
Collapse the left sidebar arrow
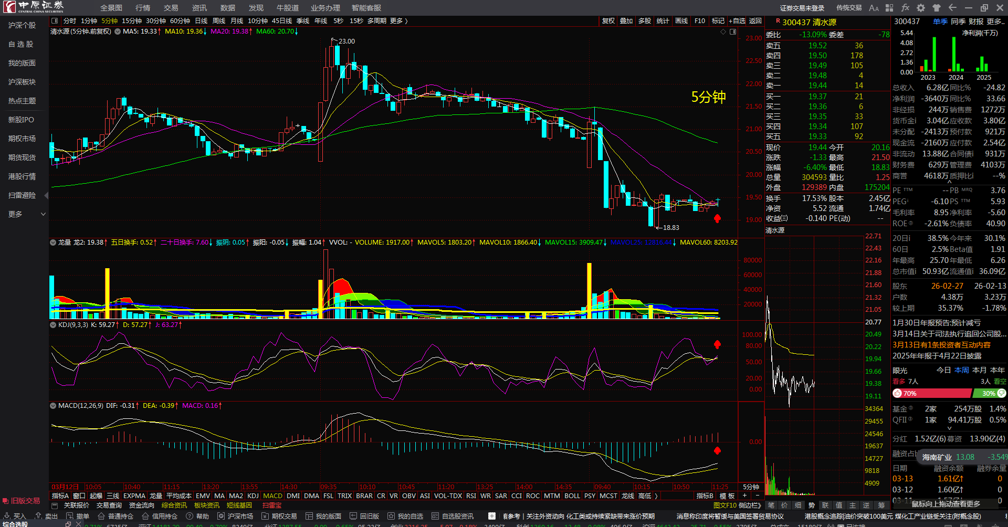(46, 196)
